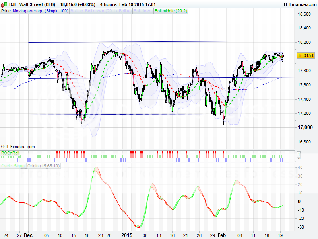Click the Cycle indicator legend label

[7, 166]
